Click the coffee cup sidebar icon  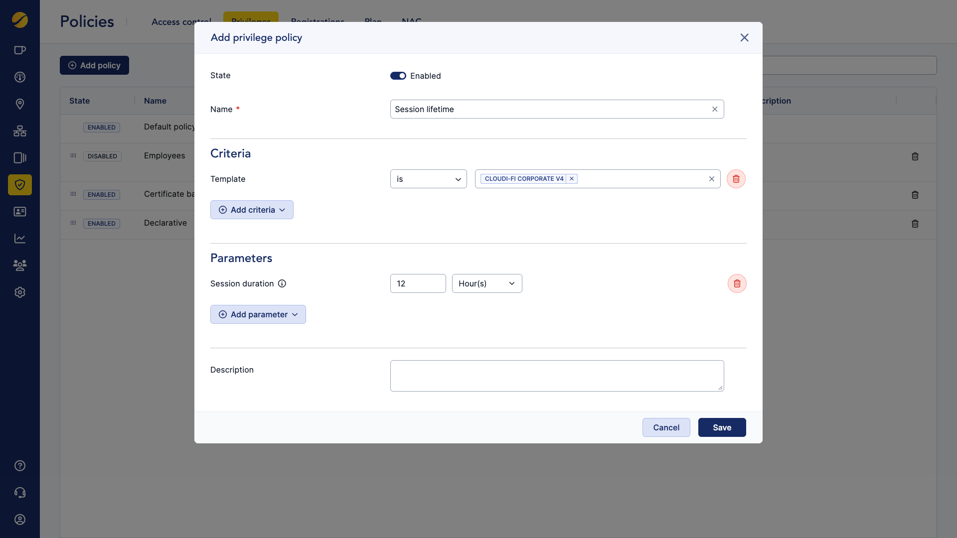pos(20,50)
